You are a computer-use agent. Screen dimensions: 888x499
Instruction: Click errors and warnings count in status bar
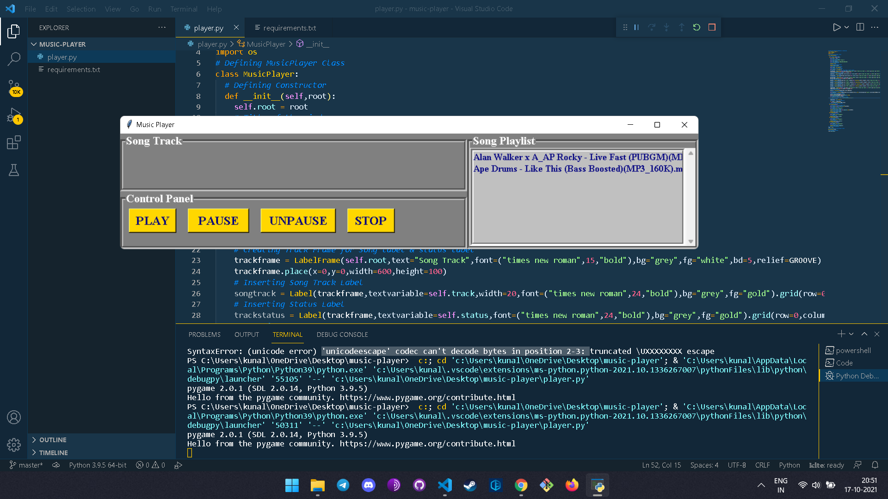click(150, 465)
